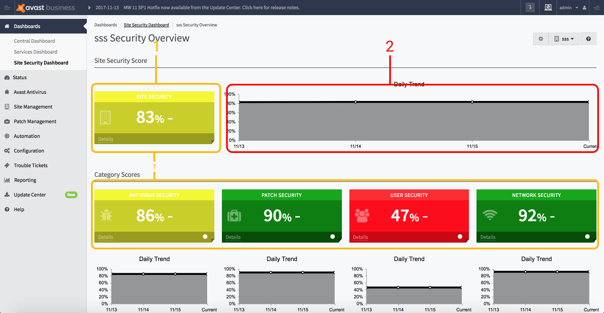Click the Update Center download icon
This screenshot has height=313, width=604.
pos(7,195)
